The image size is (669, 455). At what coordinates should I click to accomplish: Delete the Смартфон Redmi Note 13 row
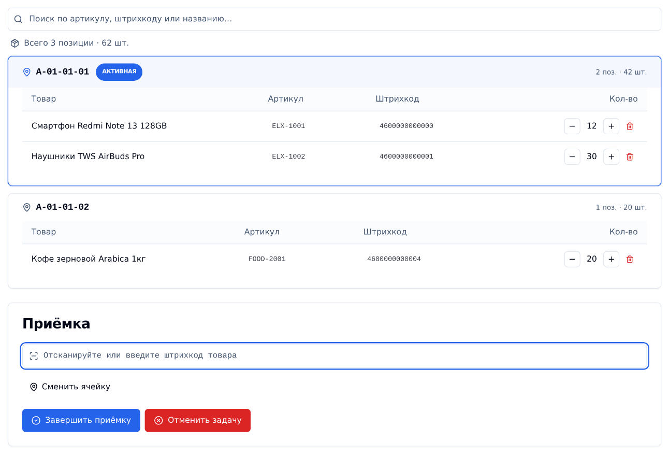[x=630, y=126]
